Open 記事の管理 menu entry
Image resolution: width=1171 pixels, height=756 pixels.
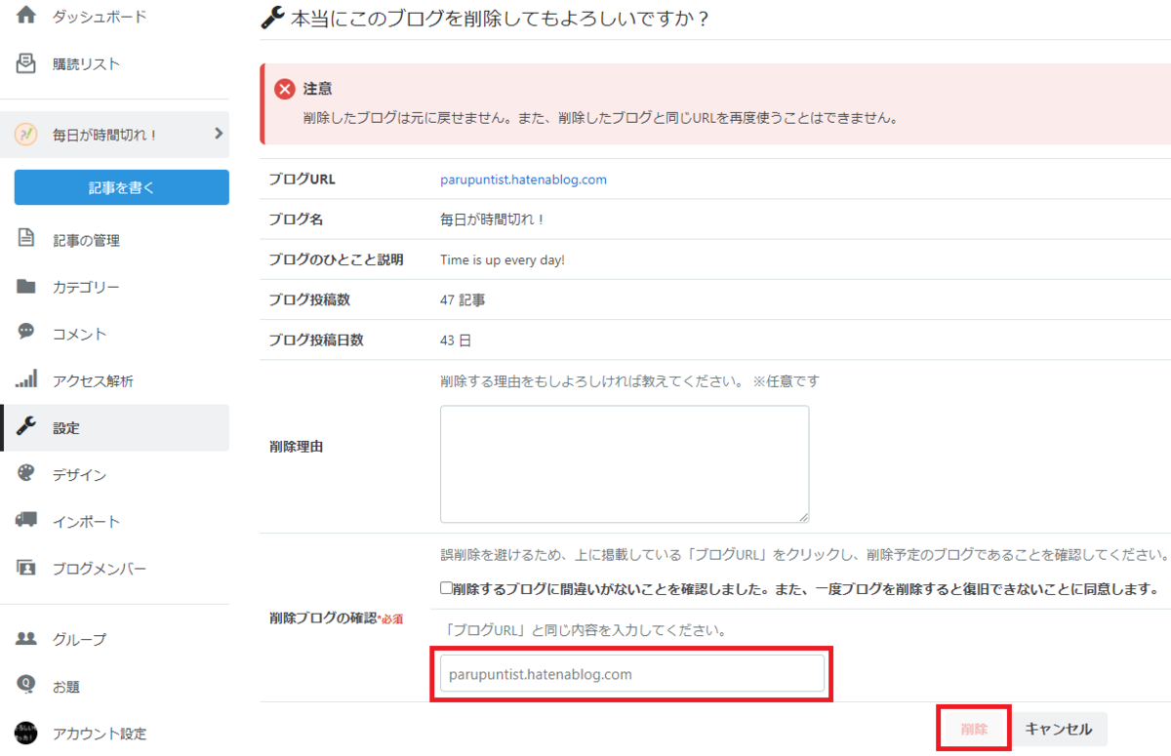click(x=87, y=240)
